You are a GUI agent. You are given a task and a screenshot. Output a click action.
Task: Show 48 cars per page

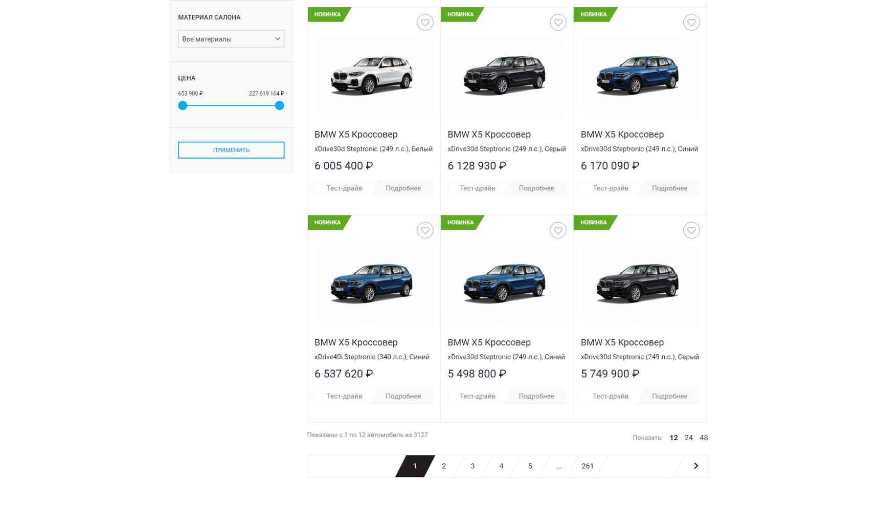(x=704, y=438)
